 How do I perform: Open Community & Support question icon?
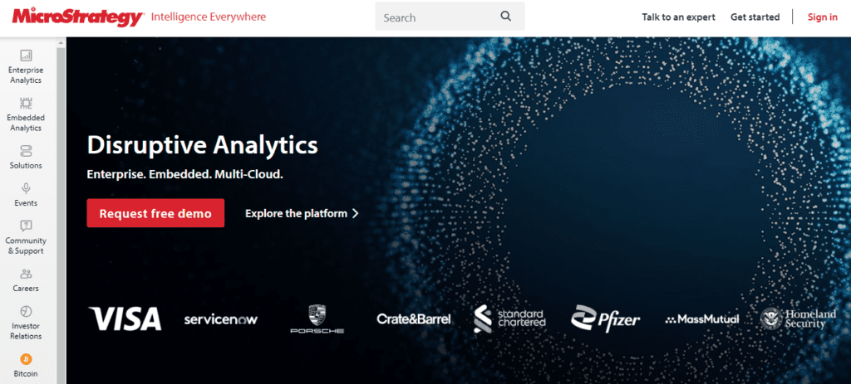point(26,226)
